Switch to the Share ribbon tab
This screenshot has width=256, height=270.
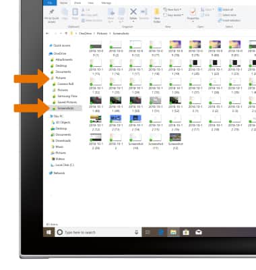click(x=77, y=3)
